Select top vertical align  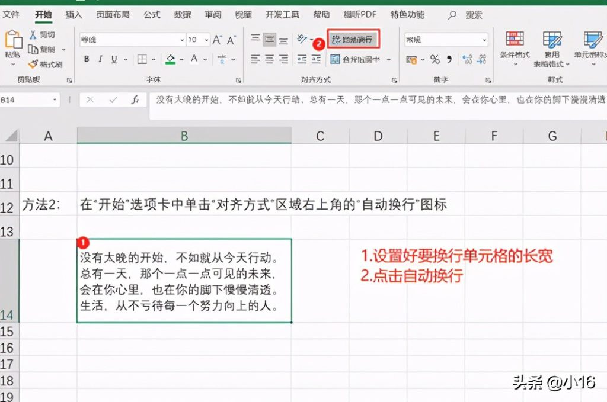point(255,39)
